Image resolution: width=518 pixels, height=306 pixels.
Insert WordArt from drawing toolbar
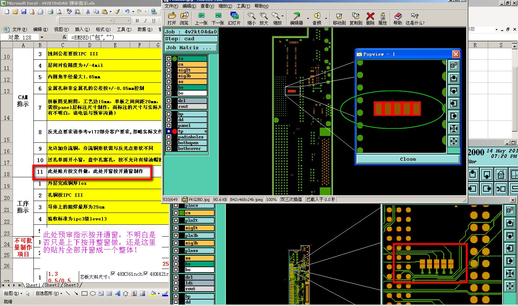[118, 293]
